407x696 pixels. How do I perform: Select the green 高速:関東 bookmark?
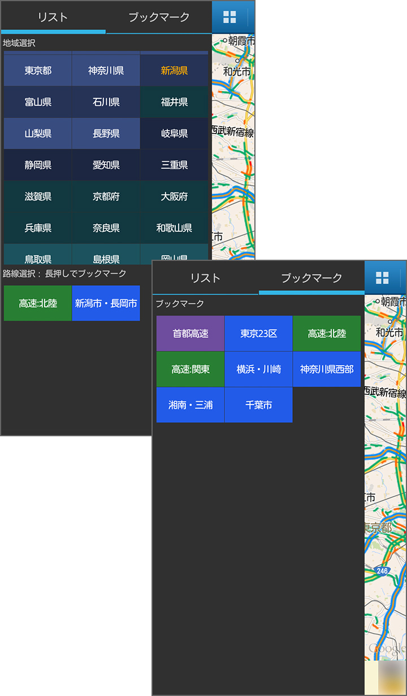coord(190,370)
